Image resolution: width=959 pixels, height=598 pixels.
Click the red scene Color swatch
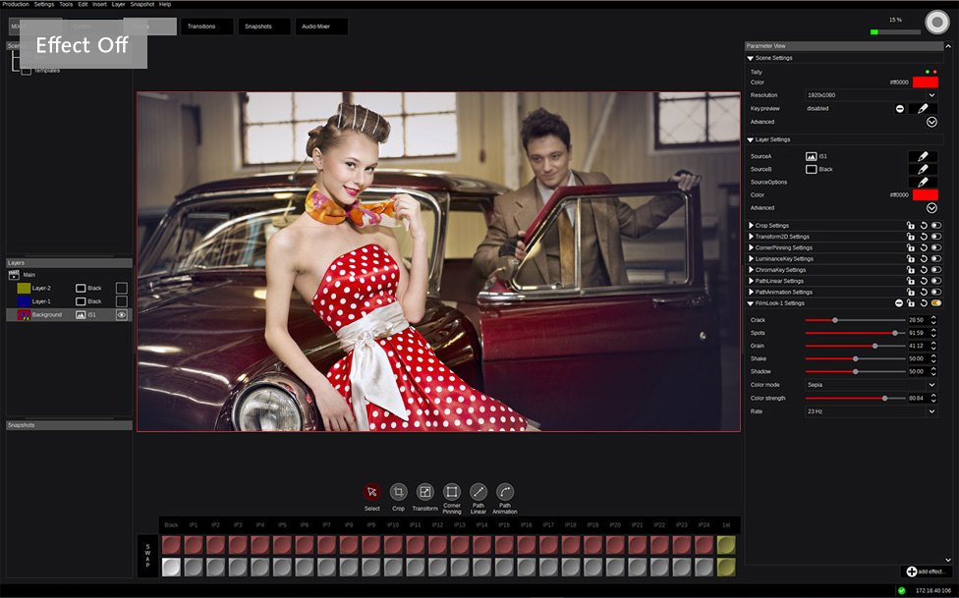coord(925,82)
